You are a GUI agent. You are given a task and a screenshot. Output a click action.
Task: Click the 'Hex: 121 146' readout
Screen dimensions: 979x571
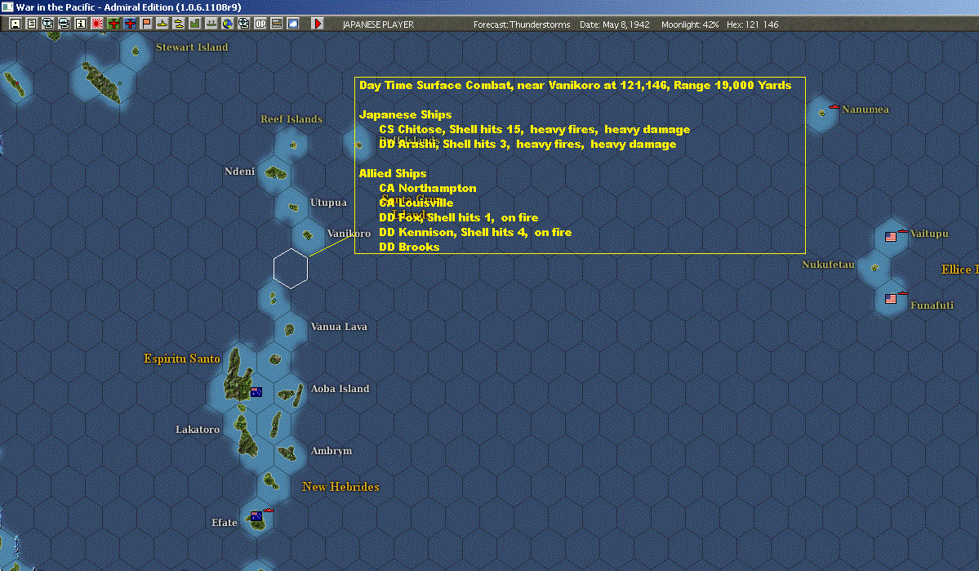click(752, 25)
